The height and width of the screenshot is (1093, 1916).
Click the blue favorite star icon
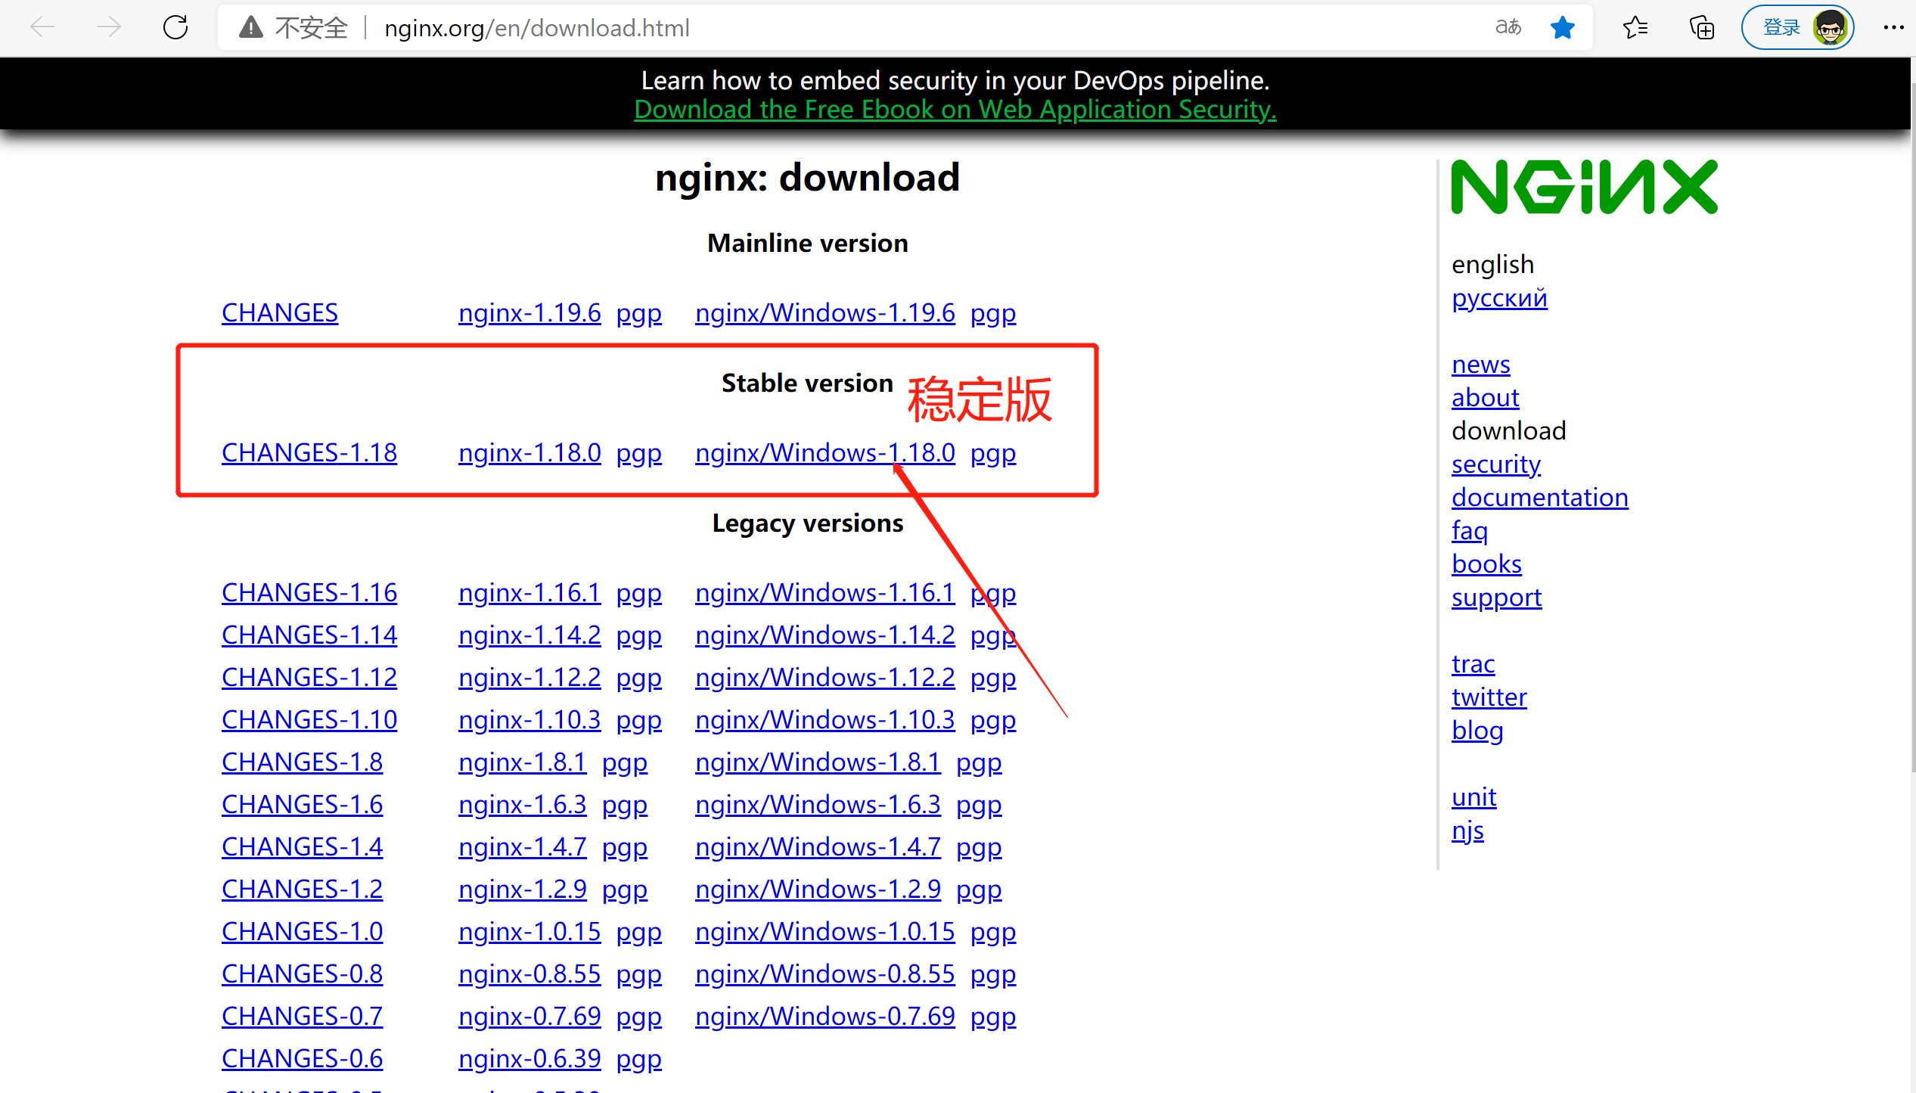pos(1562,28)
